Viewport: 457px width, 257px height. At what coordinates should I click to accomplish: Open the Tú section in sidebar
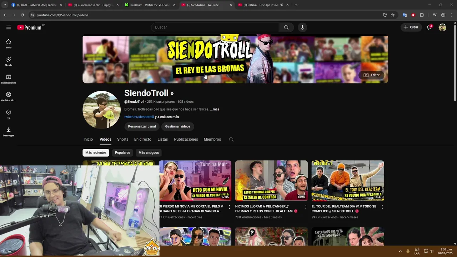pos(9,114)
